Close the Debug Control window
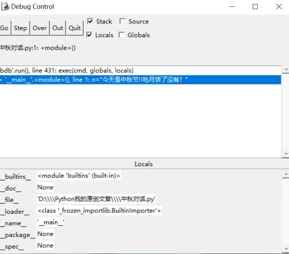This screenshot has width=289, height=254. click(279, 7)
